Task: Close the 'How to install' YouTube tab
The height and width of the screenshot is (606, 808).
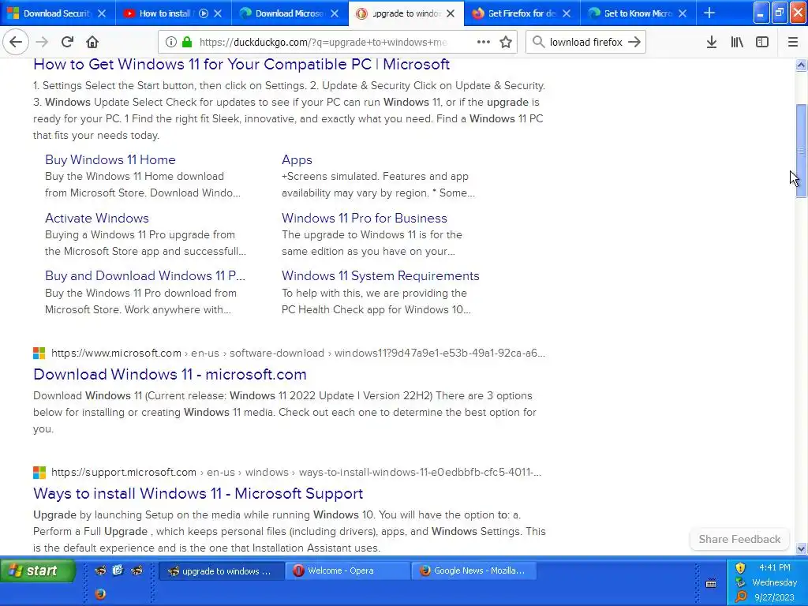Action: (218, 13)
